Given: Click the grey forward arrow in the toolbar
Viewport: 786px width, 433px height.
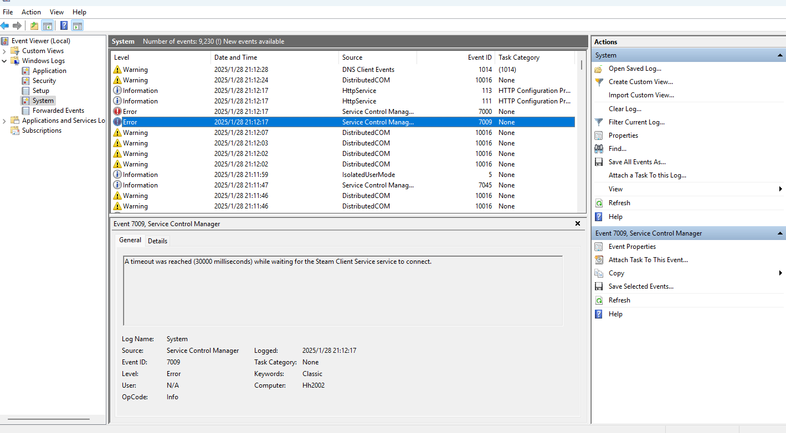Looking at the screenshot, I should (17, 25).
